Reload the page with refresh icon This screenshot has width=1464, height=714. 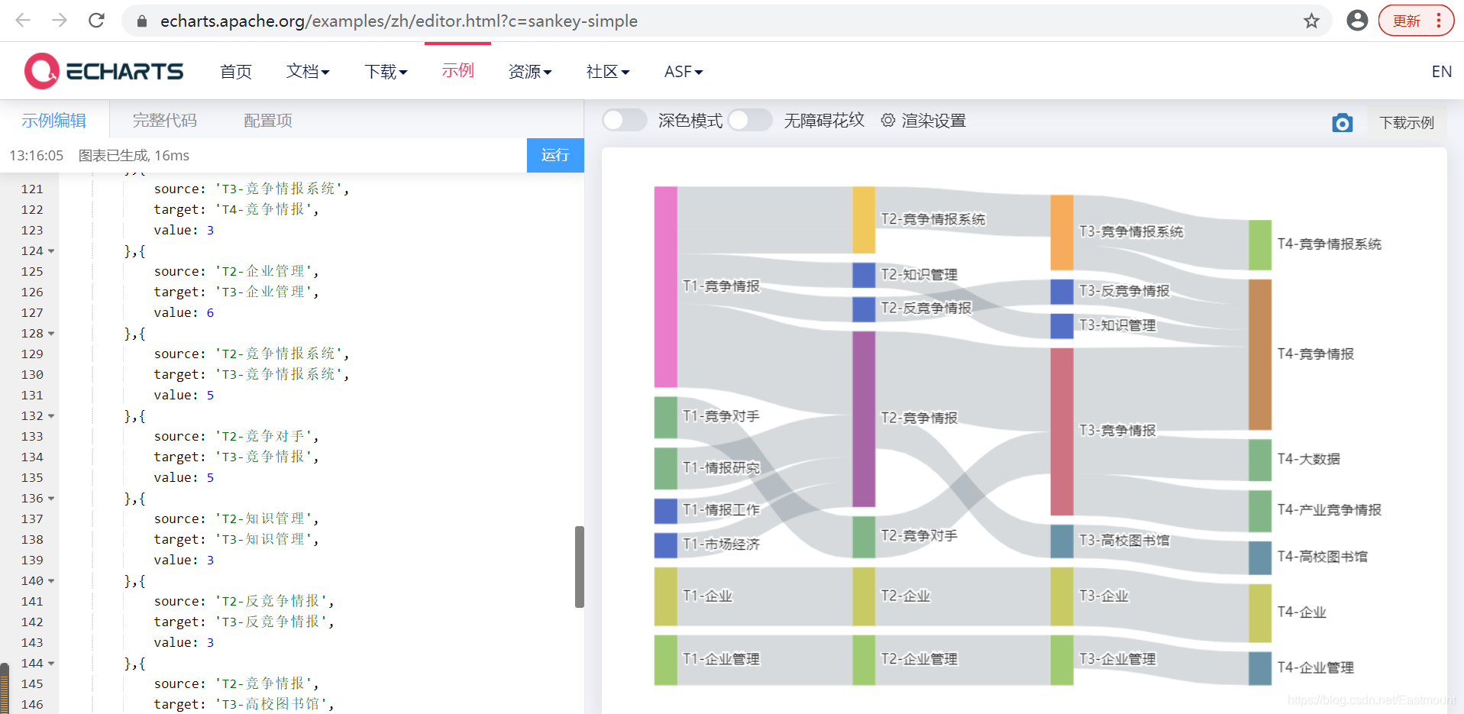pos(96,21)
